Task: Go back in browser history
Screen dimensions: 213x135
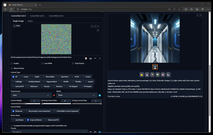Action: coord(6,9)
